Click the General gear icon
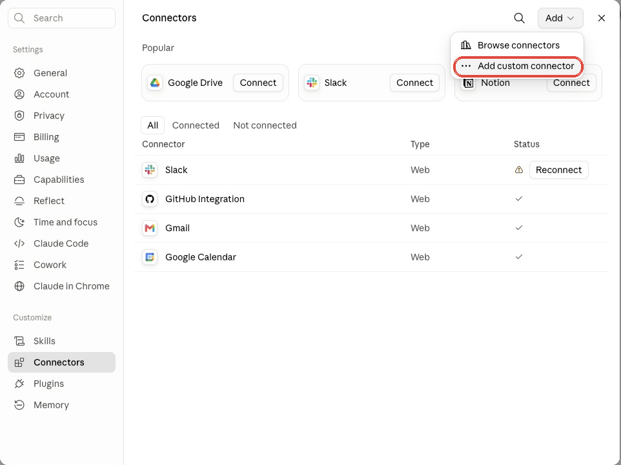The image size is (621, 465). (x=19, y=73)
